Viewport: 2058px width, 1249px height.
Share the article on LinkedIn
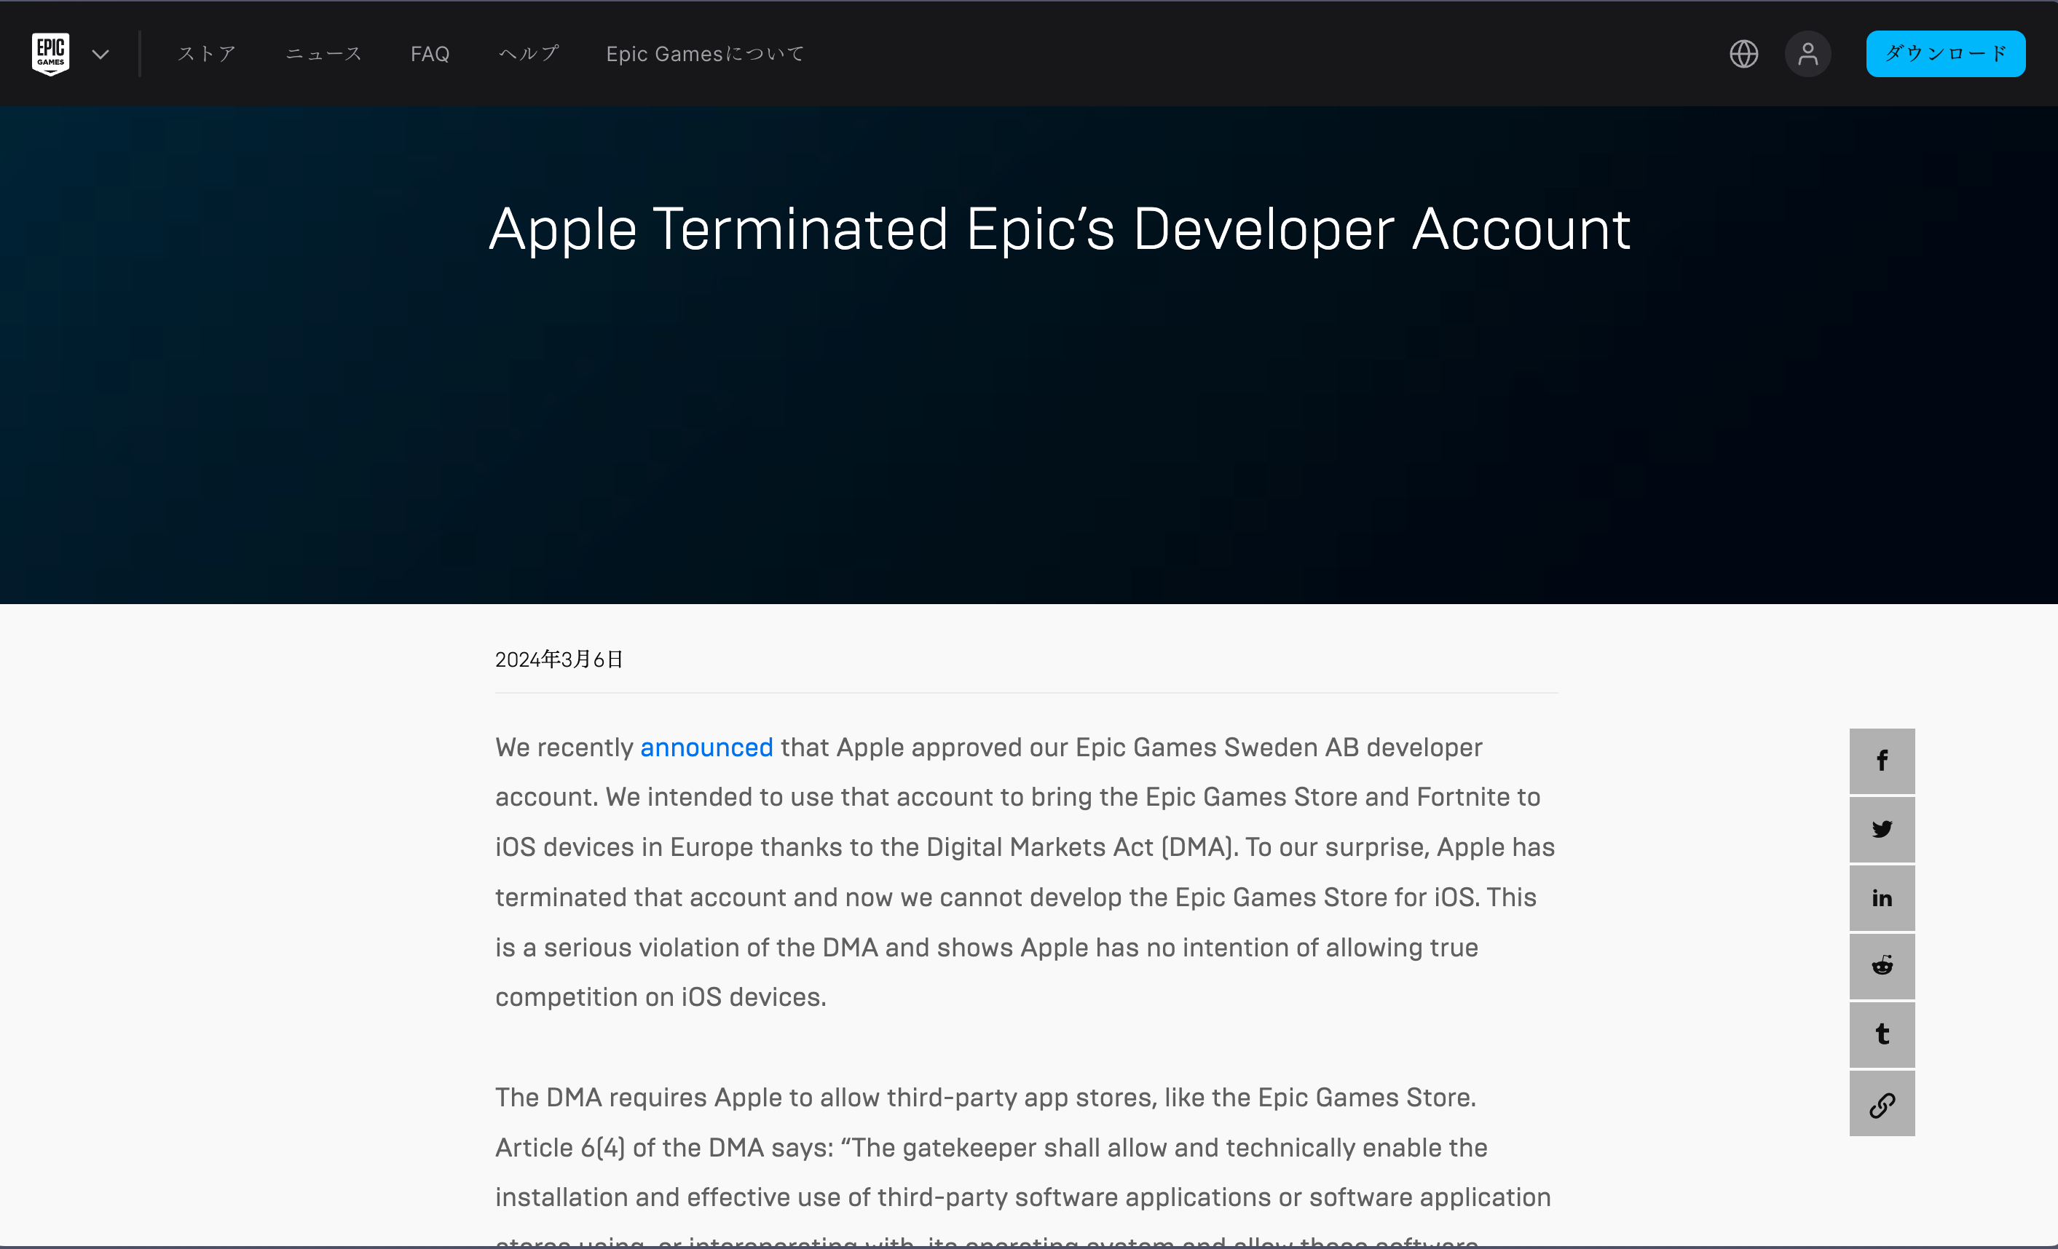click(x=1882, y=897)
